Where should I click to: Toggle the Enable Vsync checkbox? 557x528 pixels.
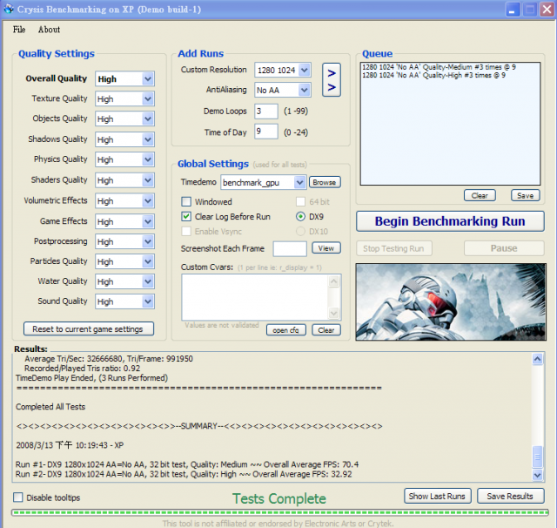coord(186,232)
